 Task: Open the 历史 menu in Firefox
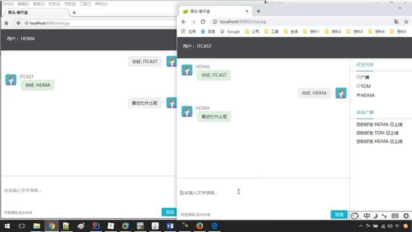coord(54,4)
